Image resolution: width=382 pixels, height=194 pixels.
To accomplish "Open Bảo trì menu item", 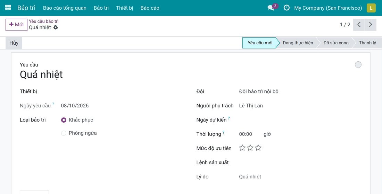I will click(x=101, y=8).
